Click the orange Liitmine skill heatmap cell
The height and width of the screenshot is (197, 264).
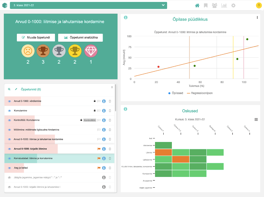point(163,152)
